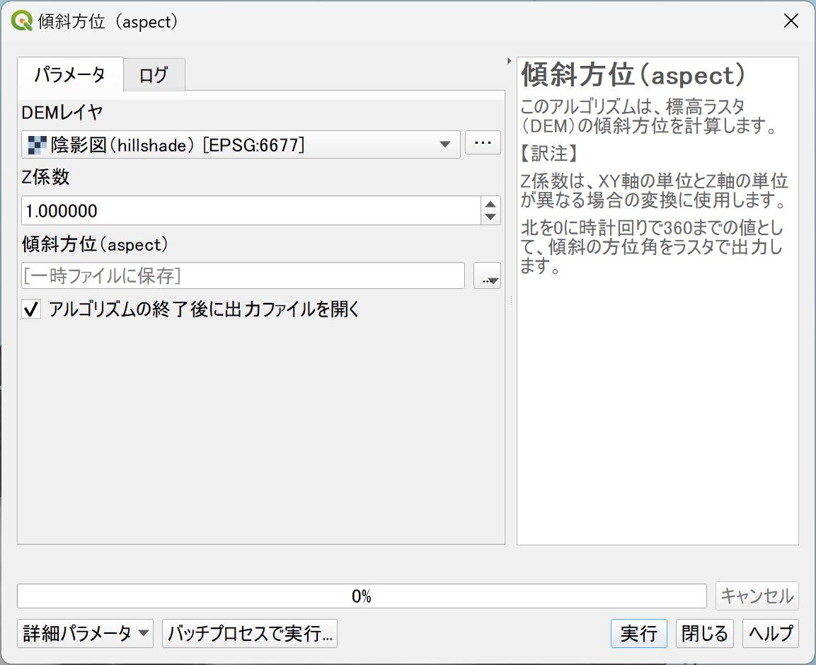Viewport: 816px width, 665px height.
Task: Click the Z係数 value field
Action: (x=251, y=210)
